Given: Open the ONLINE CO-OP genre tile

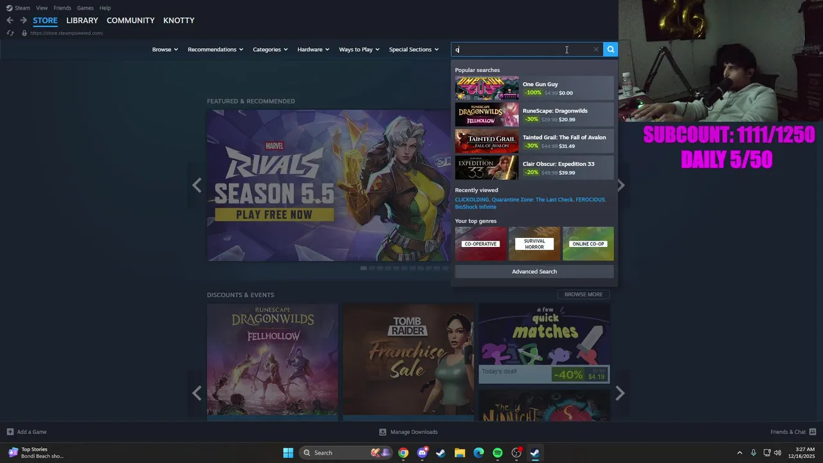Looking at the screenshot, I should coord(588,244).
